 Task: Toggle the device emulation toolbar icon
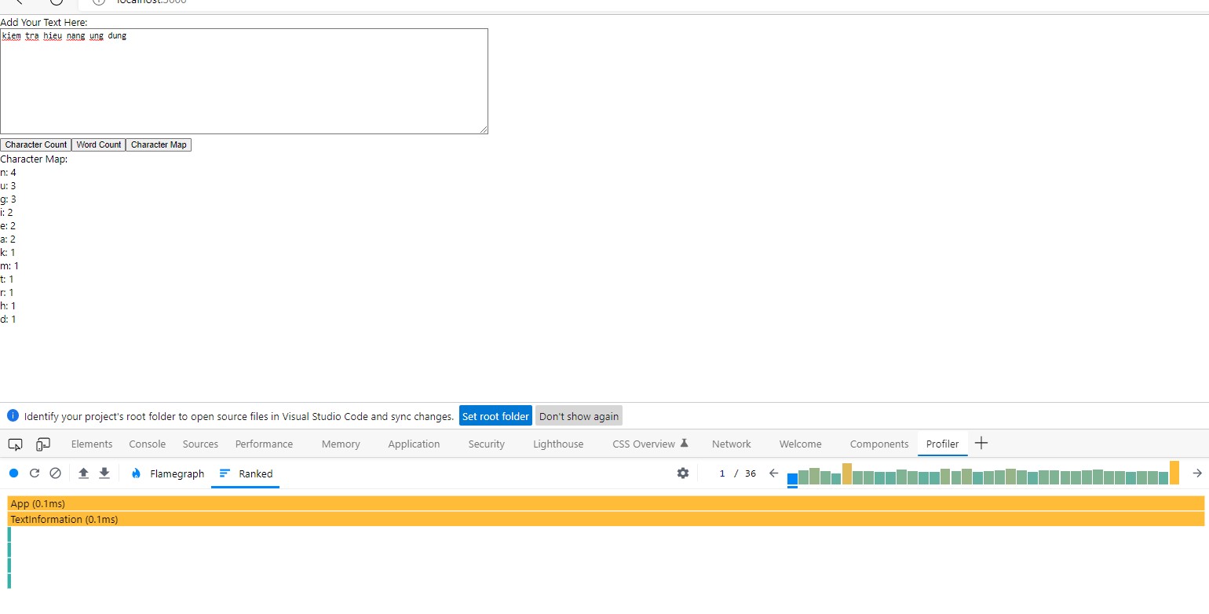pyautogui.click(x=42, y=444)
